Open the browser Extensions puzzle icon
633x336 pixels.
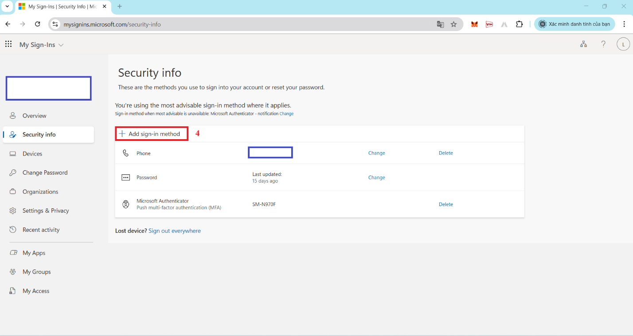click(x=519, y=24)
